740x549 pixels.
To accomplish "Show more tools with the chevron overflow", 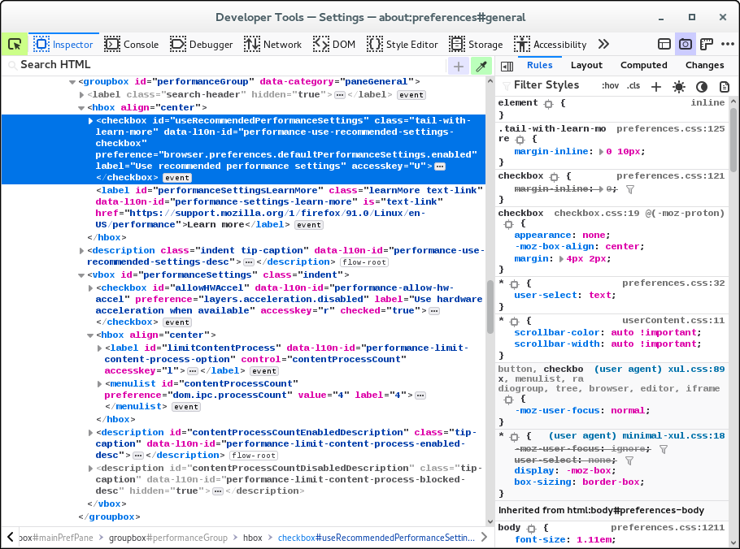I will coord(603,45).
